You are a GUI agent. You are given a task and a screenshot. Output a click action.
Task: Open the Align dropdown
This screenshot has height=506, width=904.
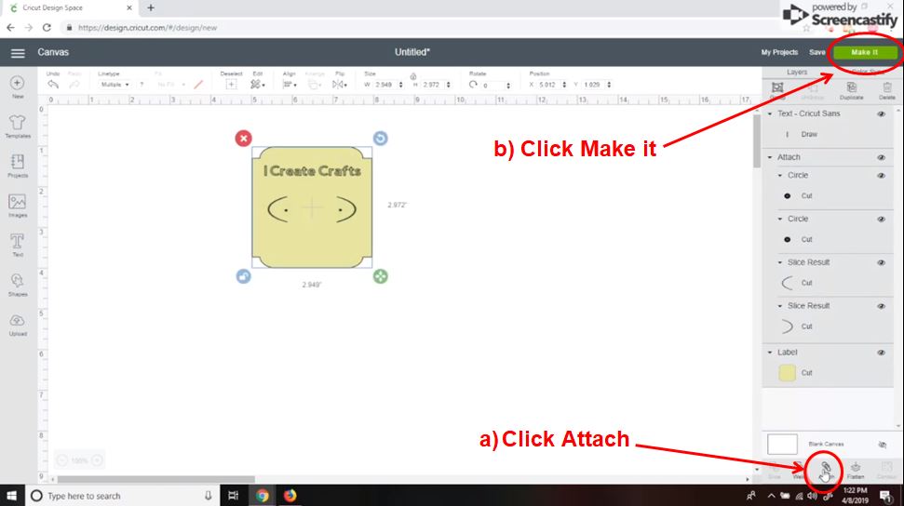coord(290,85)
